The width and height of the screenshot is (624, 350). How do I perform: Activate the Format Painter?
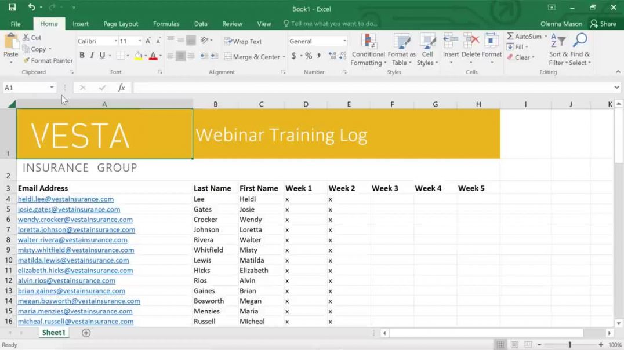click(48, 60)
